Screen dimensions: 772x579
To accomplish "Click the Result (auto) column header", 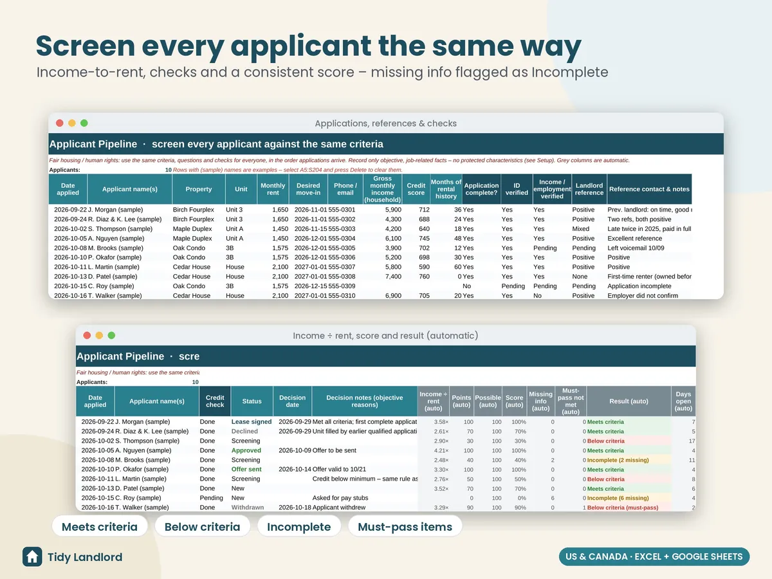I will click(x=629, y=401).
